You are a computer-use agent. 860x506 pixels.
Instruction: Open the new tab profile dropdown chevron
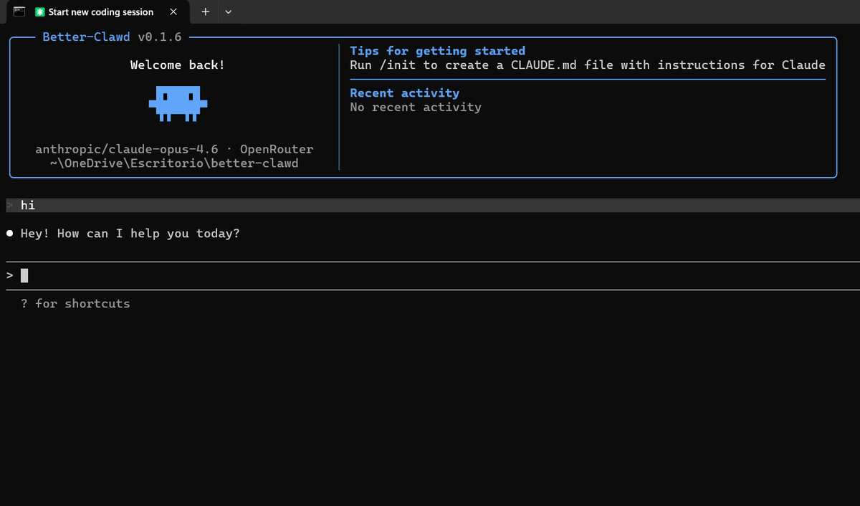coord(229,11)
